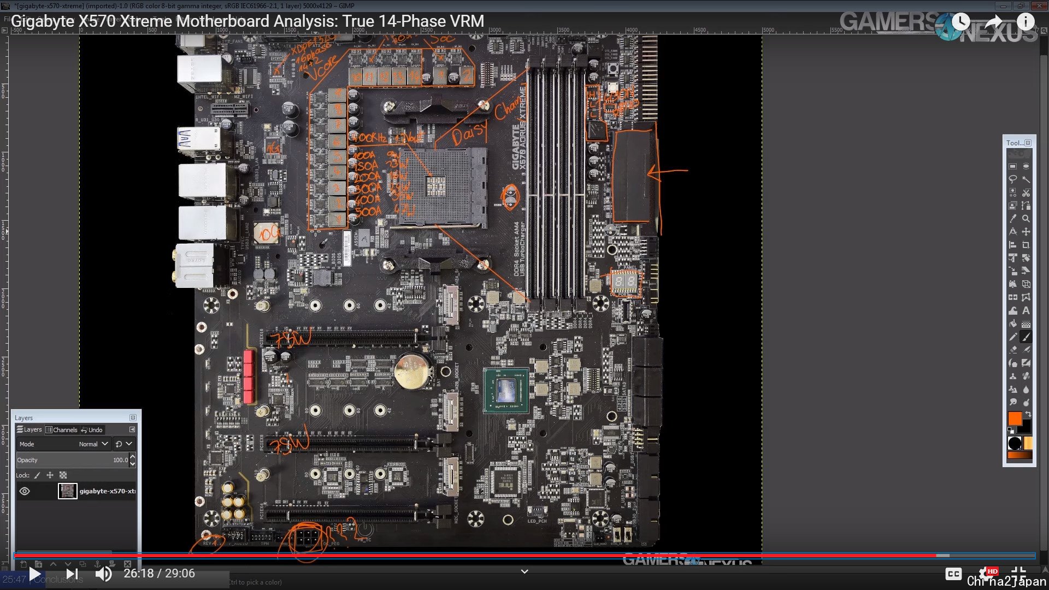Select the Bucket Fill tool

[1012, 323]
